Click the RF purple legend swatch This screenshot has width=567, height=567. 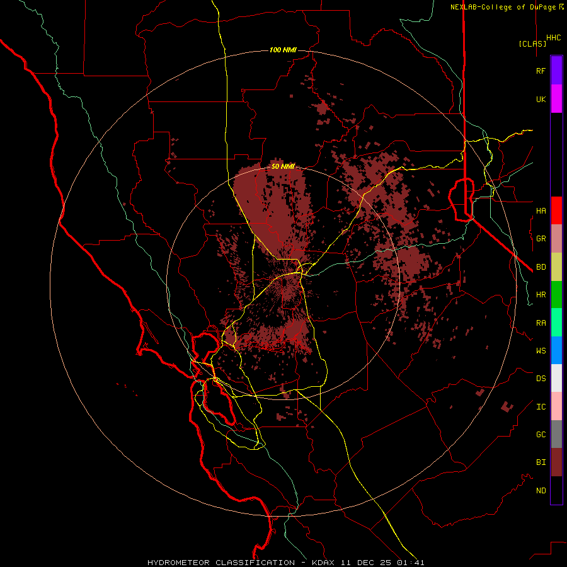click(x=556, y=71)
